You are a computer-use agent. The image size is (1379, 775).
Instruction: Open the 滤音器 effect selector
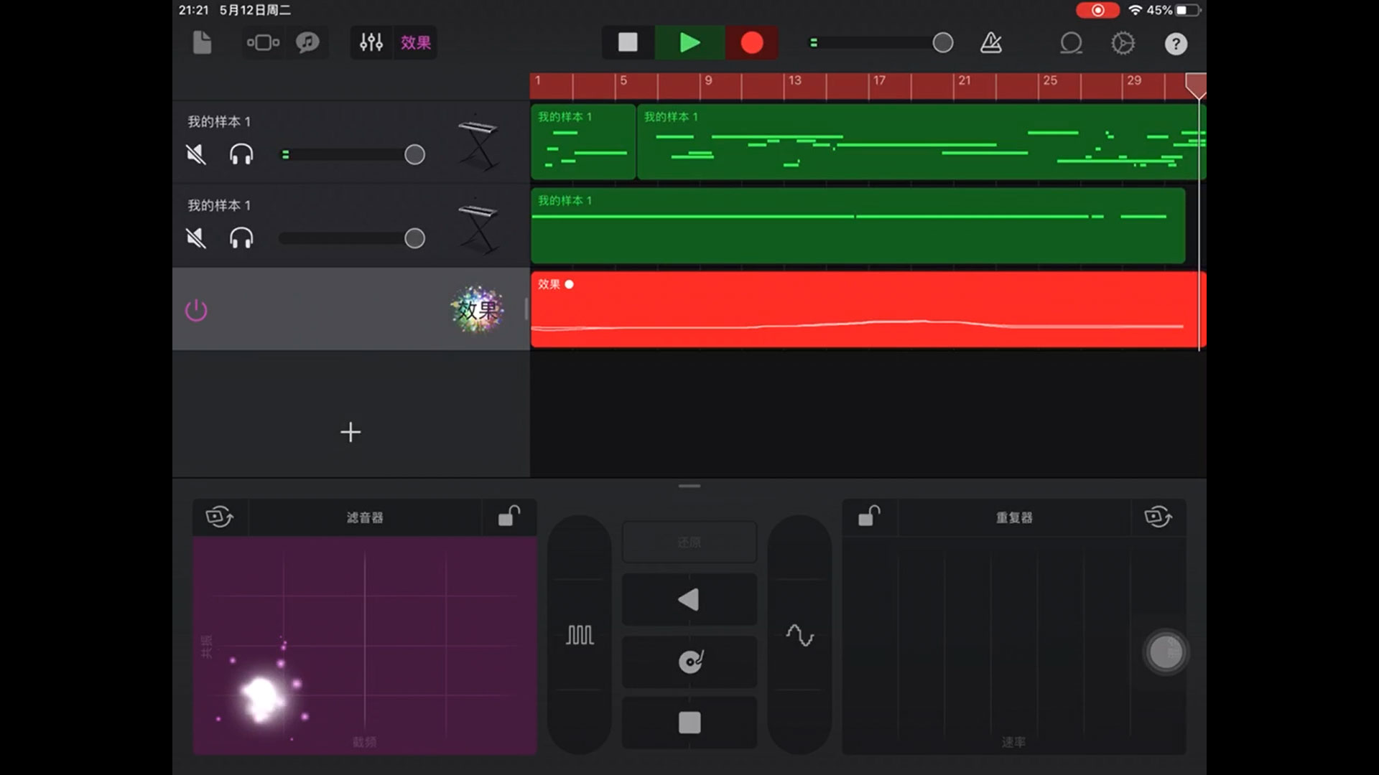[x=365, y=517]
